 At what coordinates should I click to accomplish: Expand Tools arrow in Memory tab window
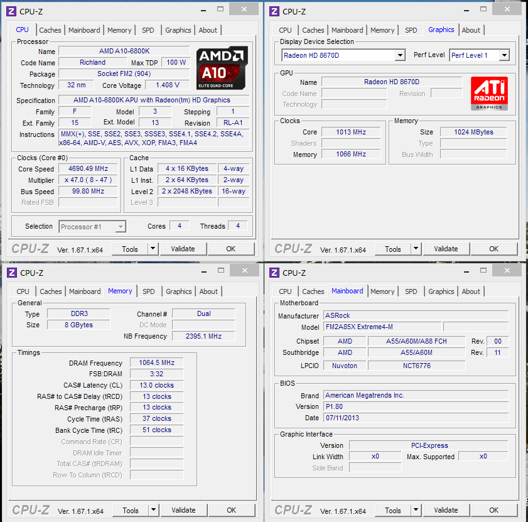[154, 510]
